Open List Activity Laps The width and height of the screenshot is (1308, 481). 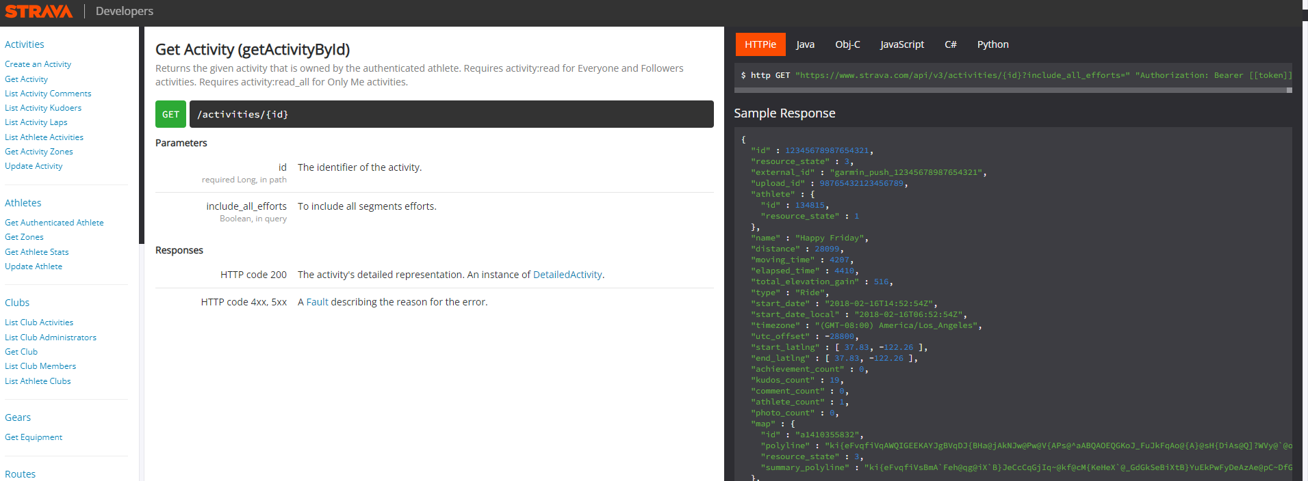tap(36, 122)
